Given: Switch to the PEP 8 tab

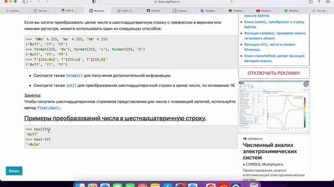Looking at the screenshot, I should (69, 10).
